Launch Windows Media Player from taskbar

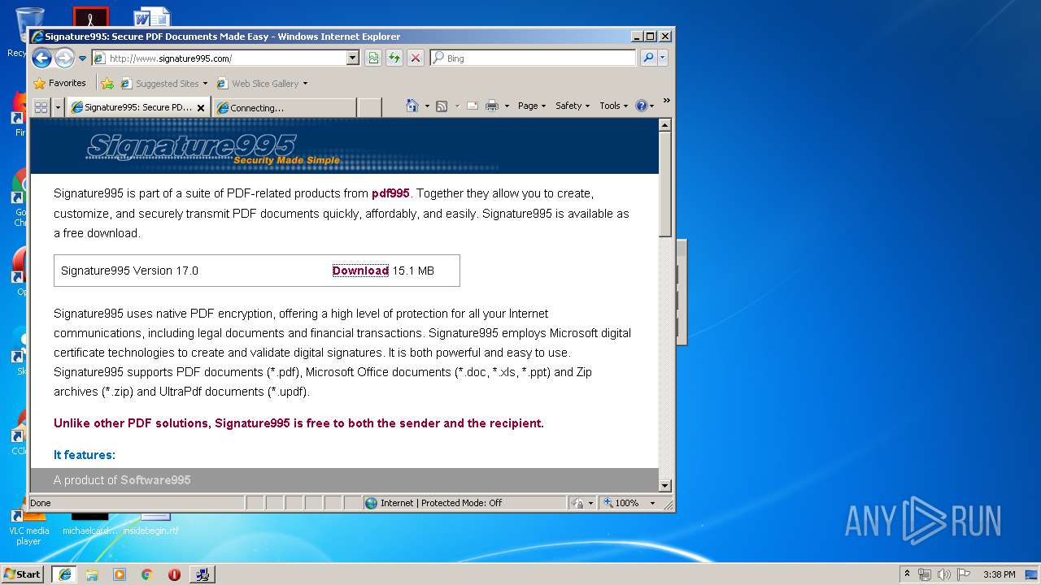[x=120, y=574]
